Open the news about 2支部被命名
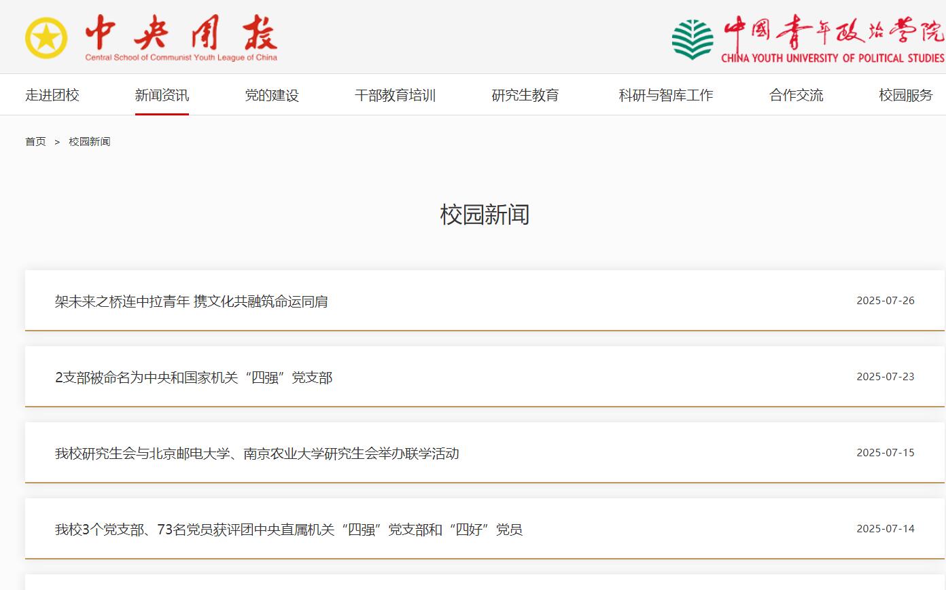The height and width of the screenshot is (590, 946). [194, 377]
